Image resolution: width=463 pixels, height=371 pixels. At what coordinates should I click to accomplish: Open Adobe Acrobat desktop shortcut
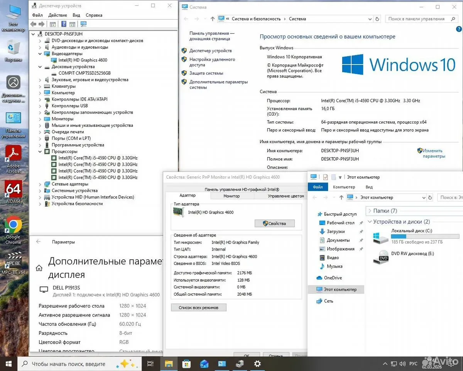point(14,158)
